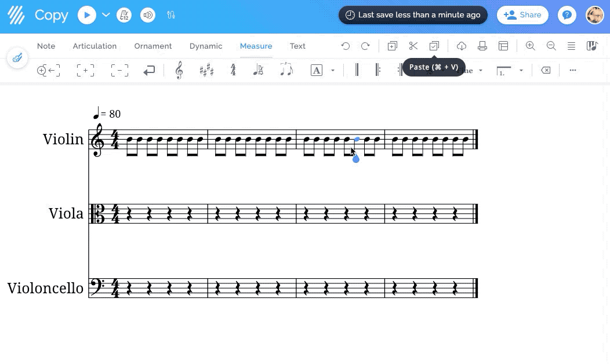Click the Share button
Image resolution: width=610 pixels, height=364 pixels.
coord(522,15)
